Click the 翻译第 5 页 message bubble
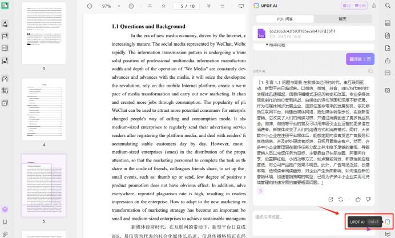395x238 pixels. [360, 59]
